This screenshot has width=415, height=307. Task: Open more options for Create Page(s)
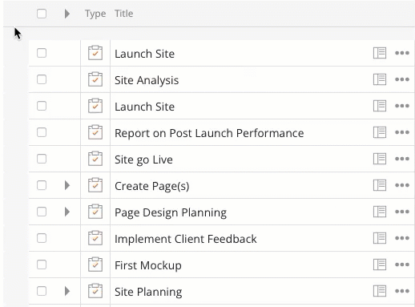click(402, 185)
